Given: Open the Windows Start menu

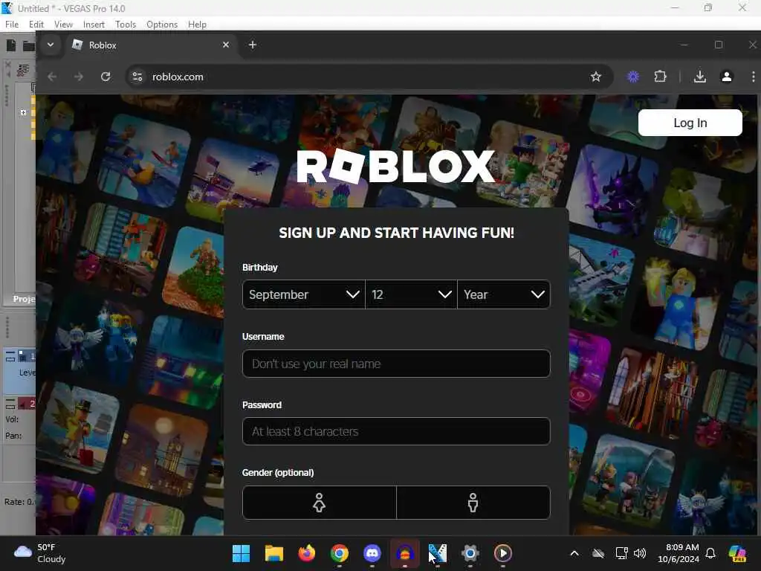Looking at the screenshot, I should tap(241, 553).
